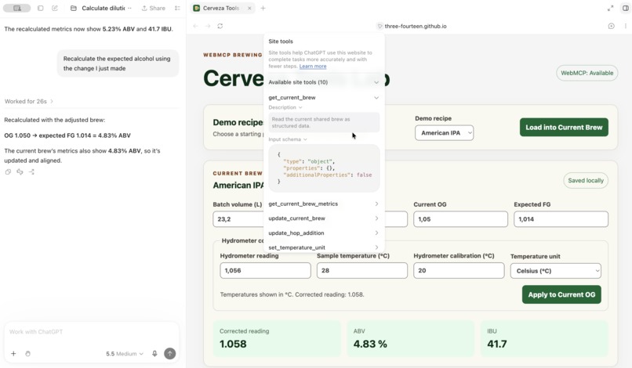Close the Cerveza Tools tab
632x368 pixels.
coord(249,8)
